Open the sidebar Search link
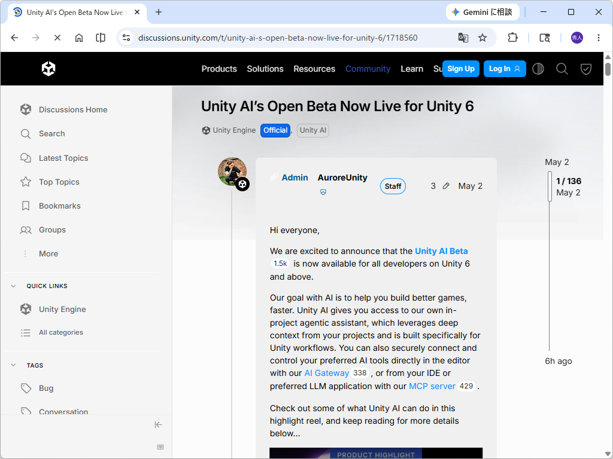This screenshot has height=459, width=613. pos(51,133)
